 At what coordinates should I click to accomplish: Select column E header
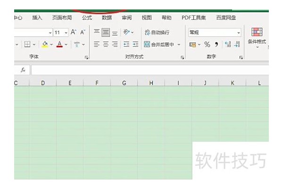(70, 83)
